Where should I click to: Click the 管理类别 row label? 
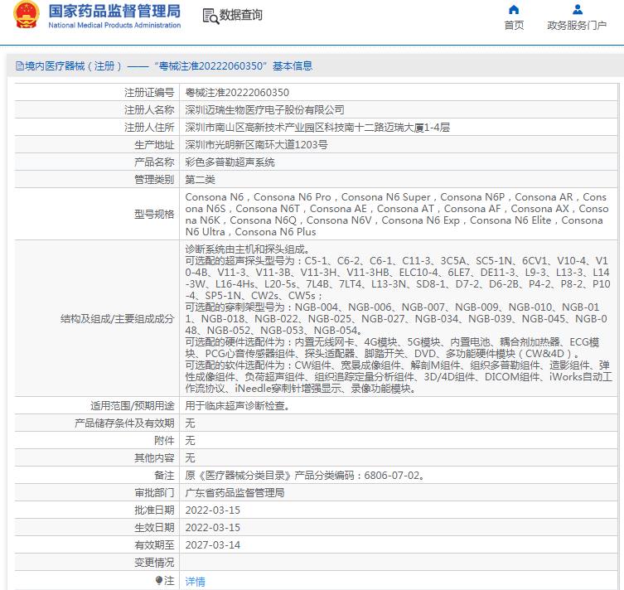[154, 180]
